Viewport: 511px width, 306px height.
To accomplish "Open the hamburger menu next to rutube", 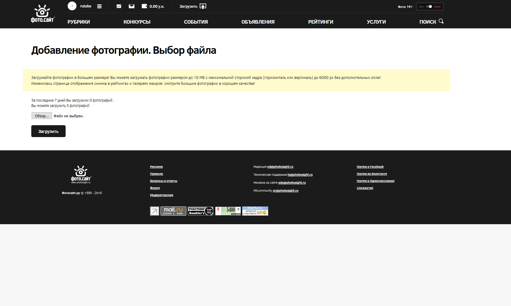I will coord(99,6).
